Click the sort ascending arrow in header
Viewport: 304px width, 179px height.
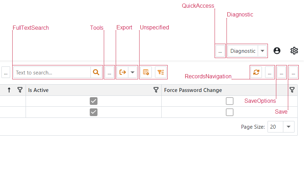pos(9,90)
